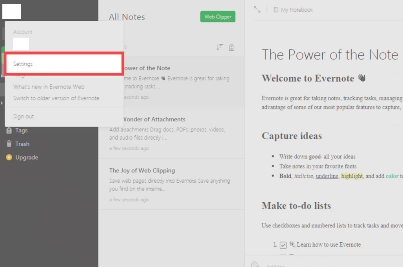Click the green "color" word in the note
This screenshot has width=403, height=267.
click(392, 176)
